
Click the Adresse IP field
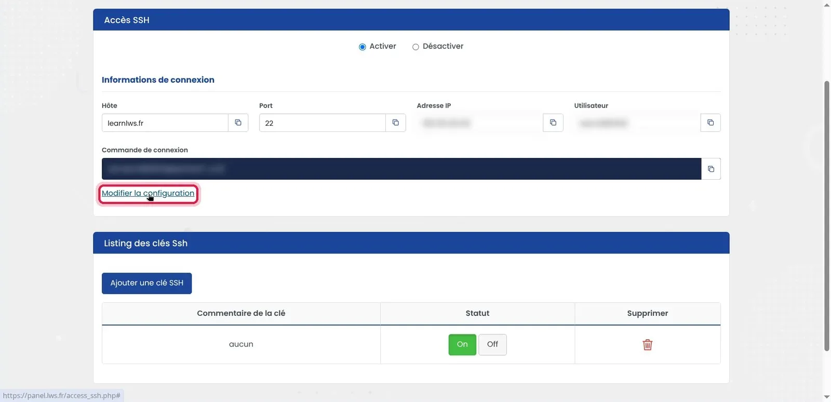[480, 123]
